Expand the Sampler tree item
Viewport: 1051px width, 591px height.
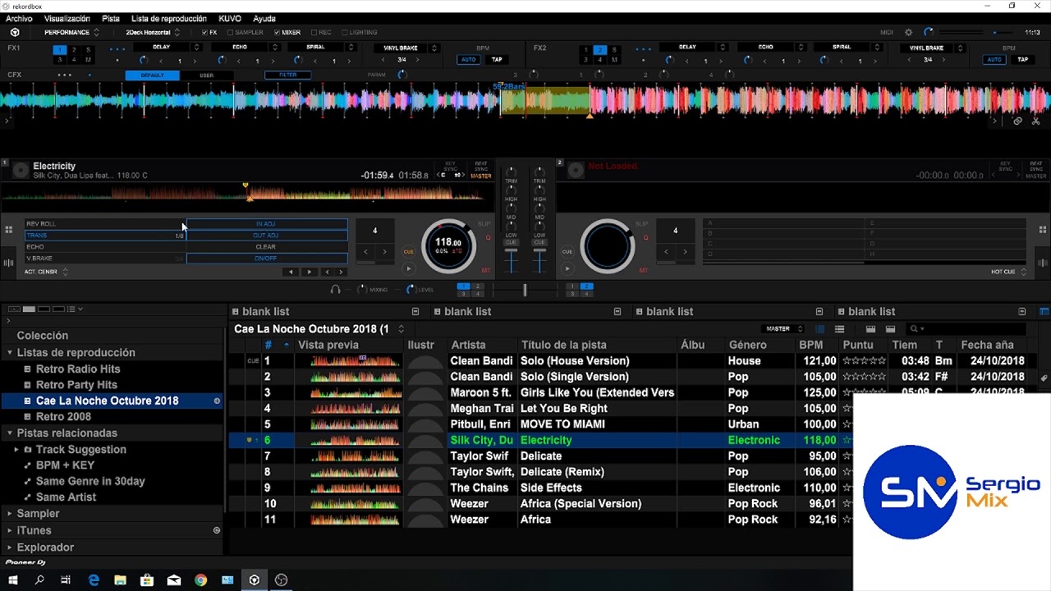click(x=9, y=514)
